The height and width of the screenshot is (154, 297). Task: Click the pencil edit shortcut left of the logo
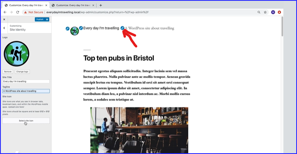(67, 28)
